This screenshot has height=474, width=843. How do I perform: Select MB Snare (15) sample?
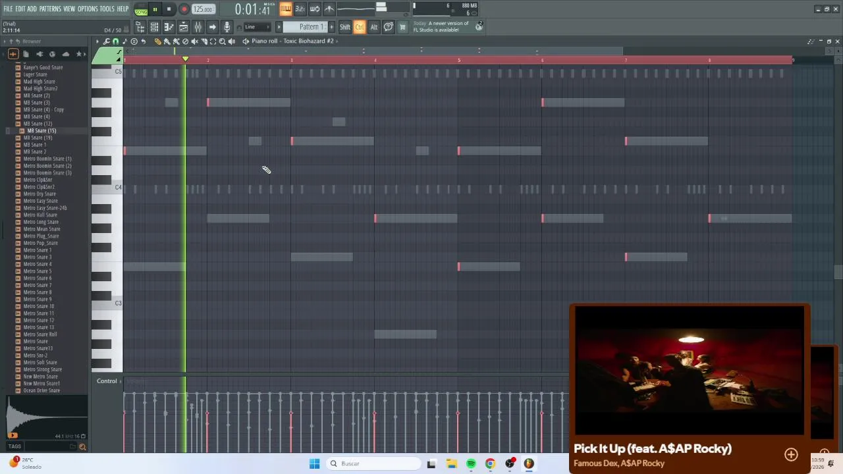(41, 130)
